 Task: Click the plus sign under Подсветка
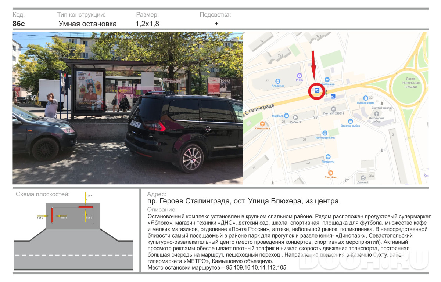(216, 23)
